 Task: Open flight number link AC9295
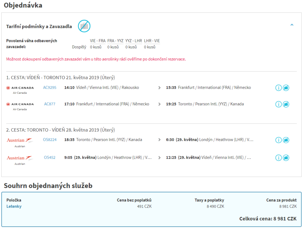pyautogui.click(x=50, y=88)
